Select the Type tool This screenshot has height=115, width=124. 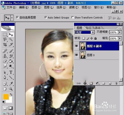click(x=11, y=72)
